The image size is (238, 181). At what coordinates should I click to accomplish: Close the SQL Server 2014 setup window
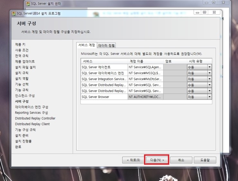click(214, 12)
